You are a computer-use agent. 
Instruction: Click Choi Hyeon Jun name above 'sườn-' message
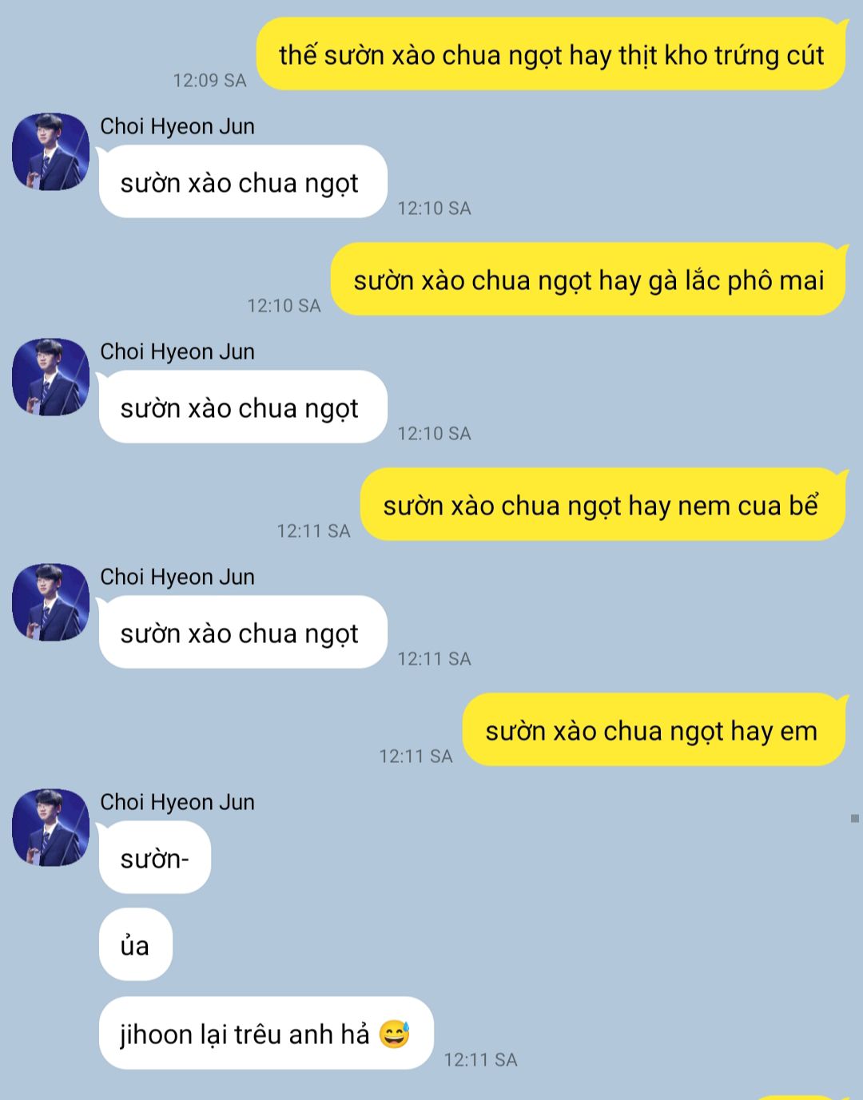177,802
